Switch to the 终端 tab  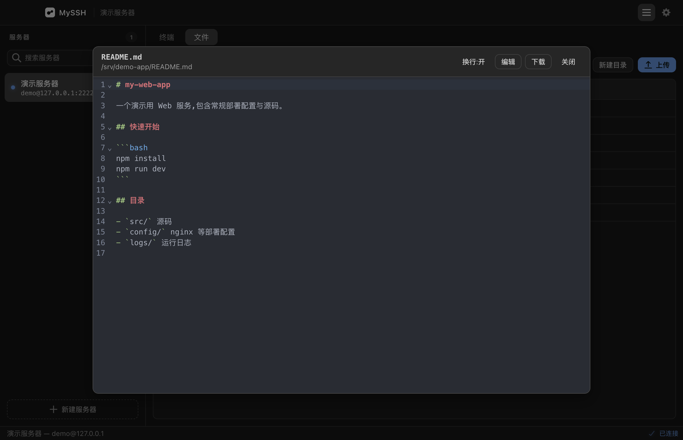click(x=167, y=37)
